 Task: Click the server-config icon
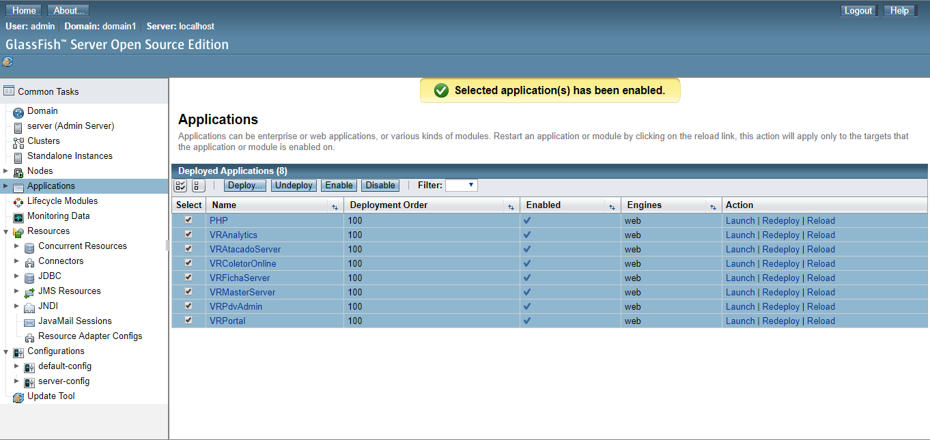[29, 383]
